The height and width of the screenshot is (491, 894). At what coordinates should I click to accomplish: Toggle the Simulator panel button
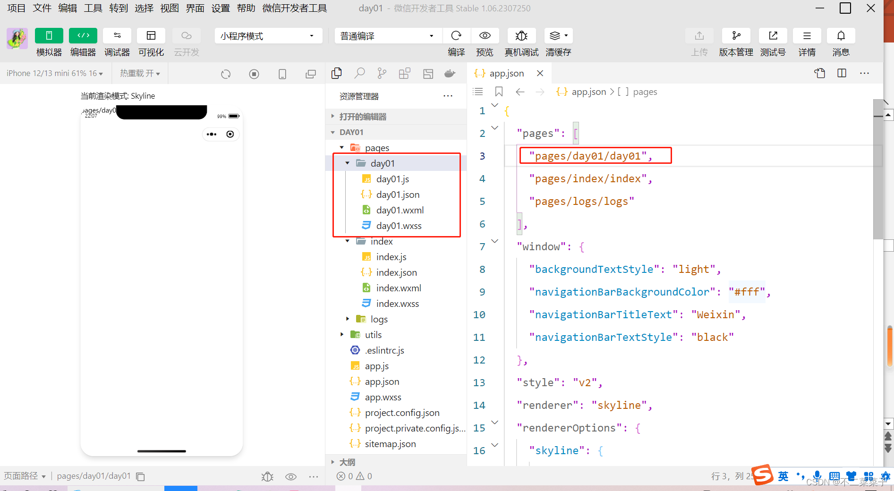coord(49,36)
